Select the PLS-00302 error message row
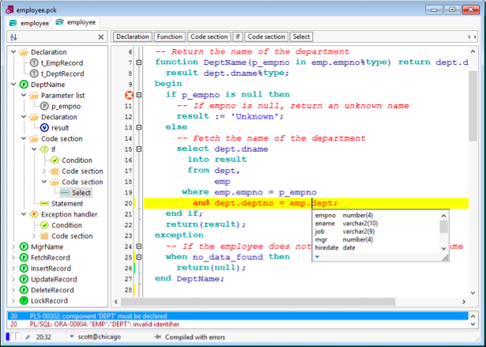The height and width of the screenshot is (347, 486). [x=238, y=316]
